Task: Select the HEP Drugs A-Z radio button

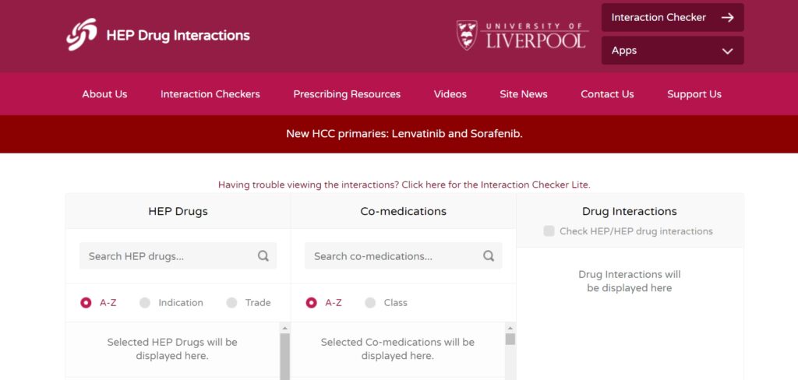Action: click(x=86, y=303)
